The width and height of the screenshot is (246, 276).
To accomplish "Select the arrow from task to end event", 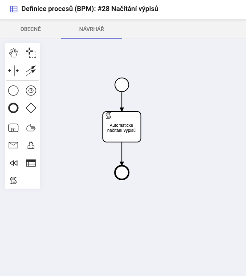I will [122, 153].
